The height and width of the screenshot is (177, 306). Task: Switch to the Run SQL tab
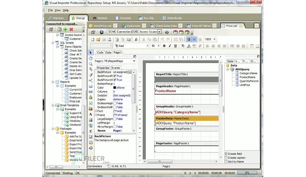point(147,18)
